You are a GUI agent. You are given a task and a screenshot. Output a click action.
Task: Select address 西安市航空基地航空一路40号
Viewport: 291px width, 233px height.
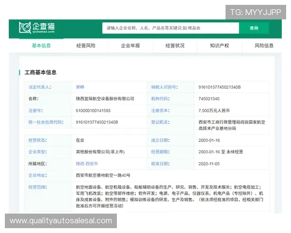click(103, 175)
